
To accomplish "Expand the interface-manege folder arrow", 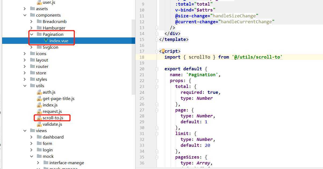I will [38, 163].
